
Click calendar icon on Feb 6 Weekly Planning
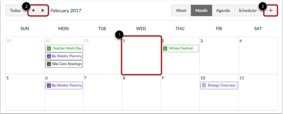click(49, 85)
